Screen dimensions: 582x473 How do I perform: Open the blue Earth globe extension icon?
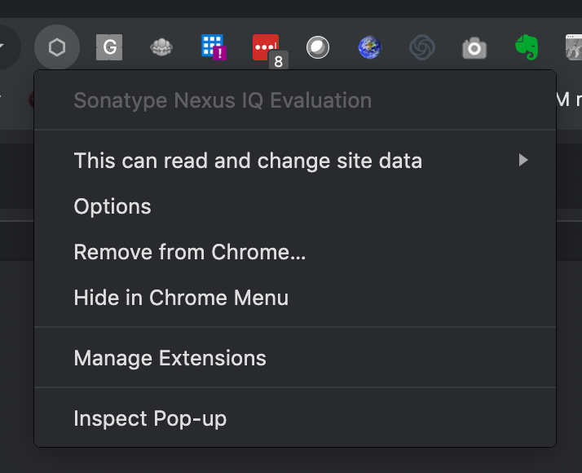pyautogui.click(x=370, y=47)
